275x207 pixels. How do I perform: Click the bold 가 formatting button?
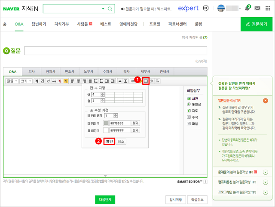(x=37, y=81)
